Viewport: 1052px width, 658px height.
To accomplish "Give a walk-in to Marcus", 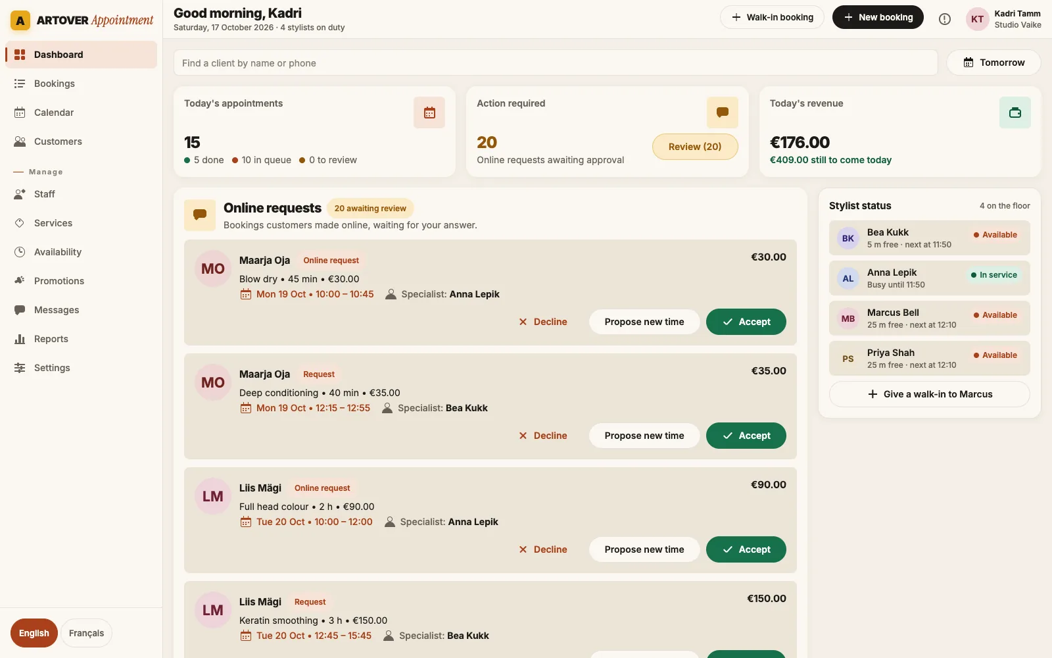I will tap(930, 394).
